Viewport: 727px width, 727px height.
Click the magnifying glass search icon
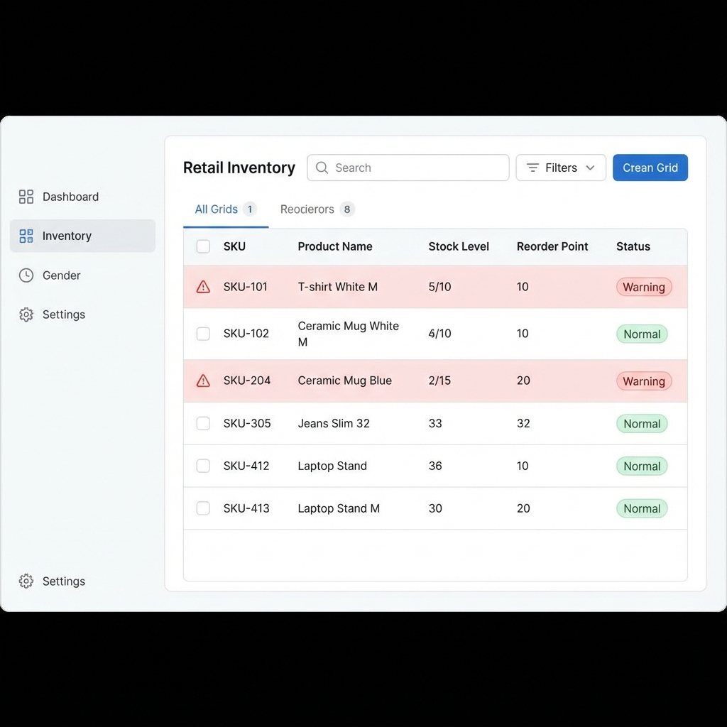tap(322, 168)
